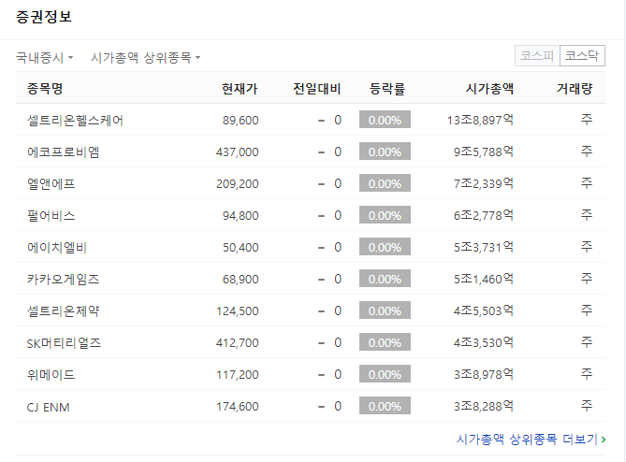Select the price 124,500
This screenshot has height=462, width=626.
tap(237, 311)
